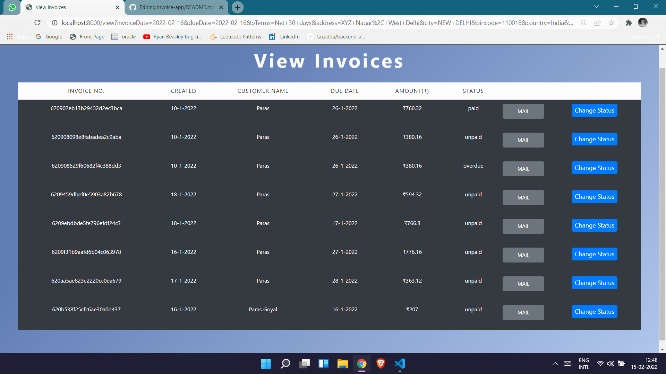
Task: Click MAIL for the first invoice
Action: [x=523, y=111]
